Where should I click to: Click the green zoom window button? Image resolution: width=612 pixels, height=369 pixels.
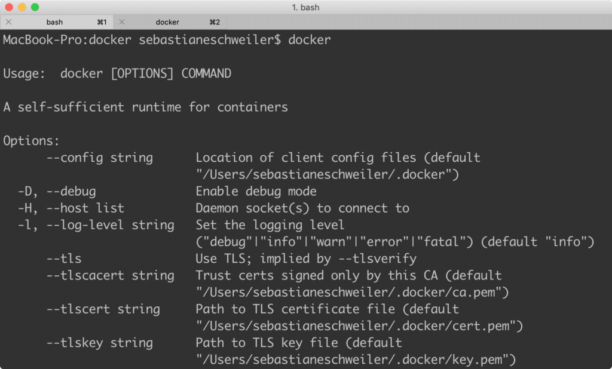(35, 7)
